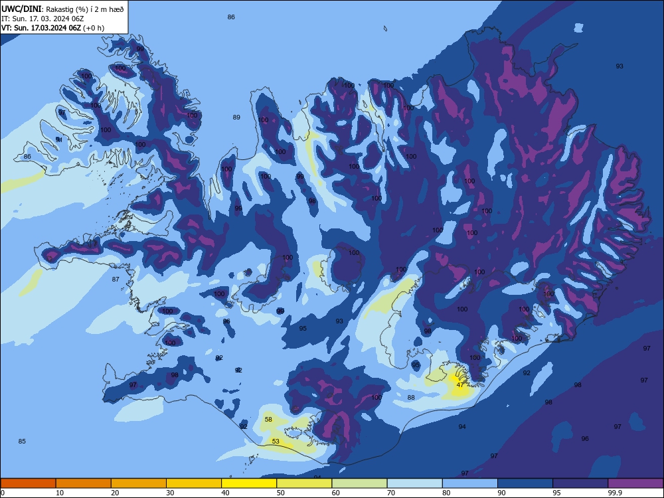Click the 80–90 medium blue legend swatch

click(470, 483)
